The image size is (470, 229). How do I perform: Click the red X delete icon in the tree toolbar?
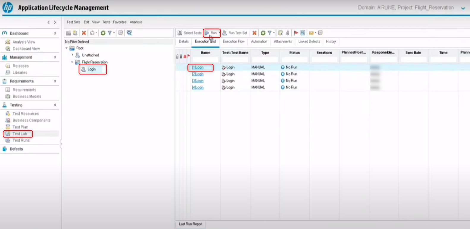pos(84,33)
